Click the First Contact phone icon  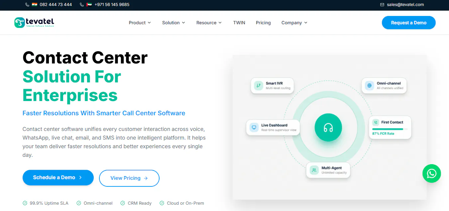point(376,122)
